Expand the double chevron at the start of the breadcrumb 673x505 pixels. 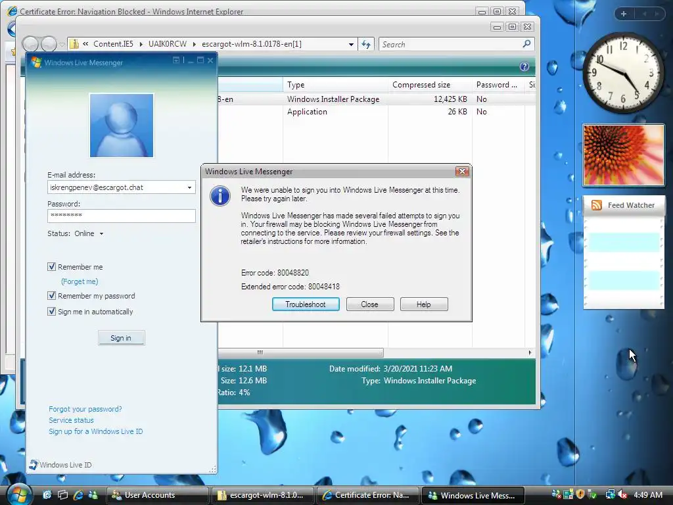pyautogui.click(x=85, y=44)
